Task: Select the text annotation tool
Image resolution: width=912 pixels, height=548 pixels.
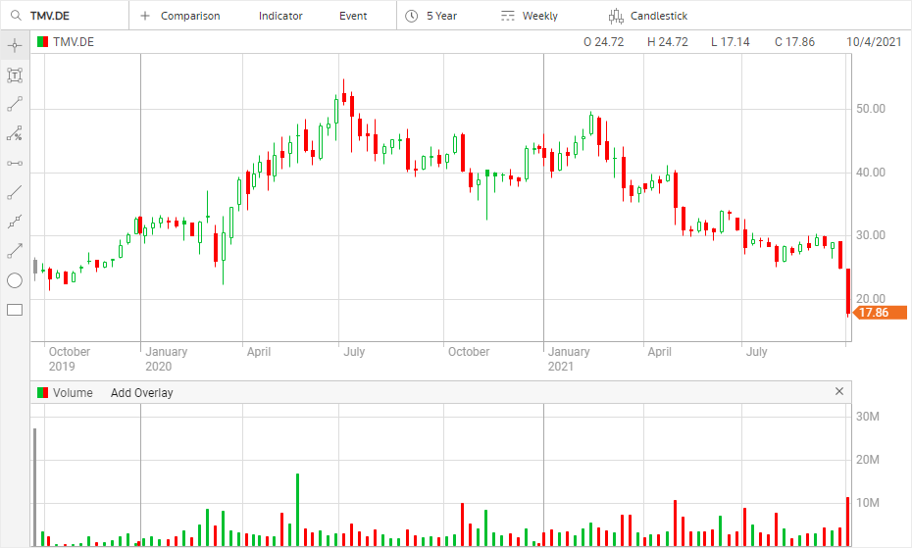Action: [15, 75]
